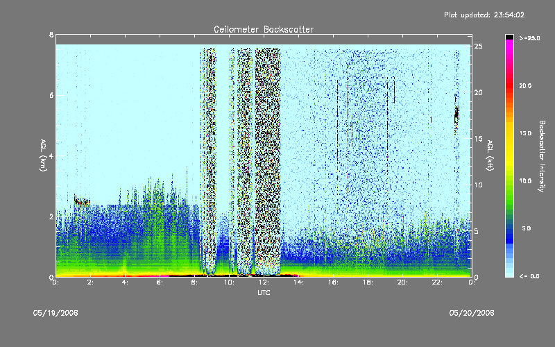Click the 10.0 colorbar tick label
Image resolution: width=555 pixels, height=347 pixels.
click(525, 181)
